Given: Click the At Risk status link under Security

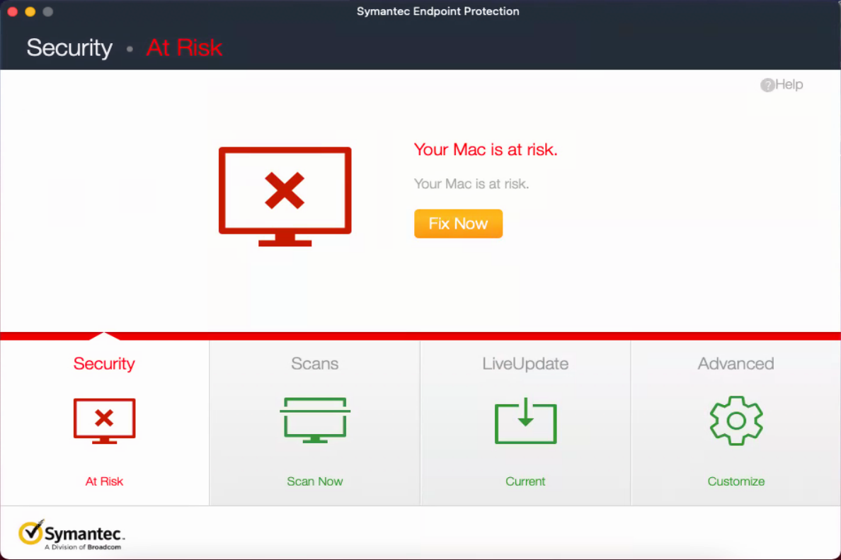Looking at the screenshot, I should point(104,481).
